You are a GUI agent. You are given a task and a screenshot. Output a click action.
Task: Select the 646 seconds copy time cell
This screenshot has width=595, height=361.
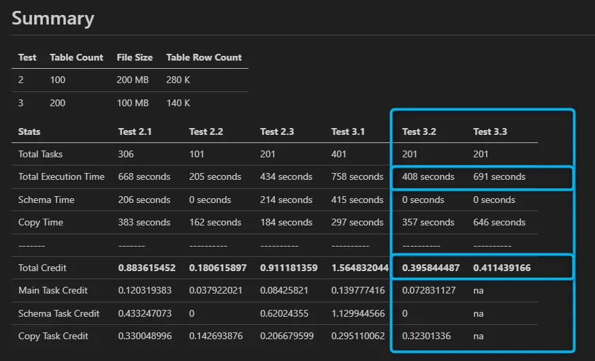499,222
